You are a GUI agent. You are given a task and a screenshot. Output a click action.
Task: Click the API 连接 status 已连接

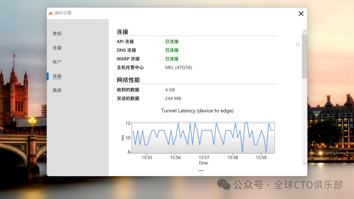[172, 42]
